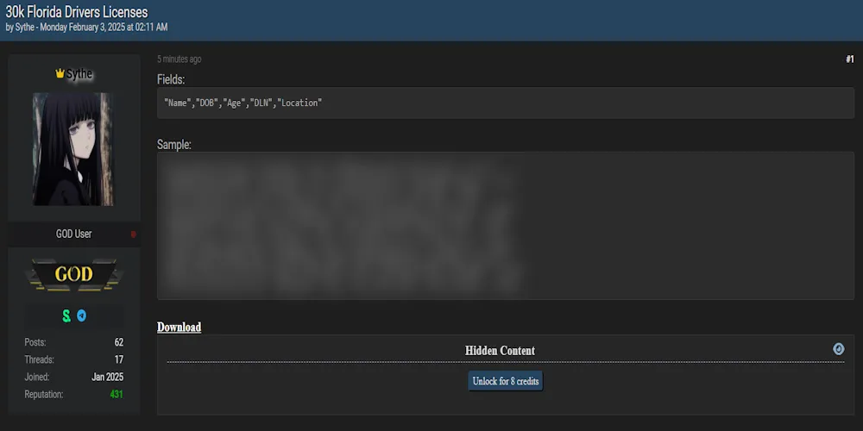Click the gold crown icon beside Sythe
Viewport: 863px width, 431px height.
tap(60, 74)
